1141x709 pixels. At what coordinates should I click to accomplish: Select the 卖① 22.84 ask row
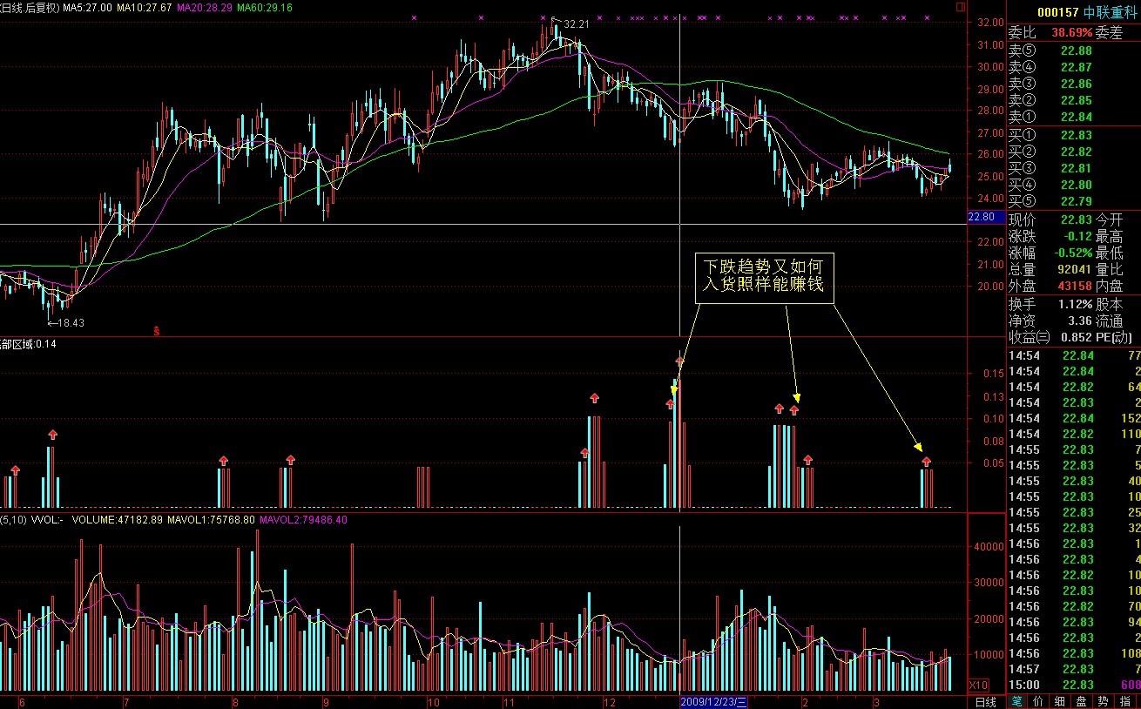pyautogui.click(x=1073, y=117)
